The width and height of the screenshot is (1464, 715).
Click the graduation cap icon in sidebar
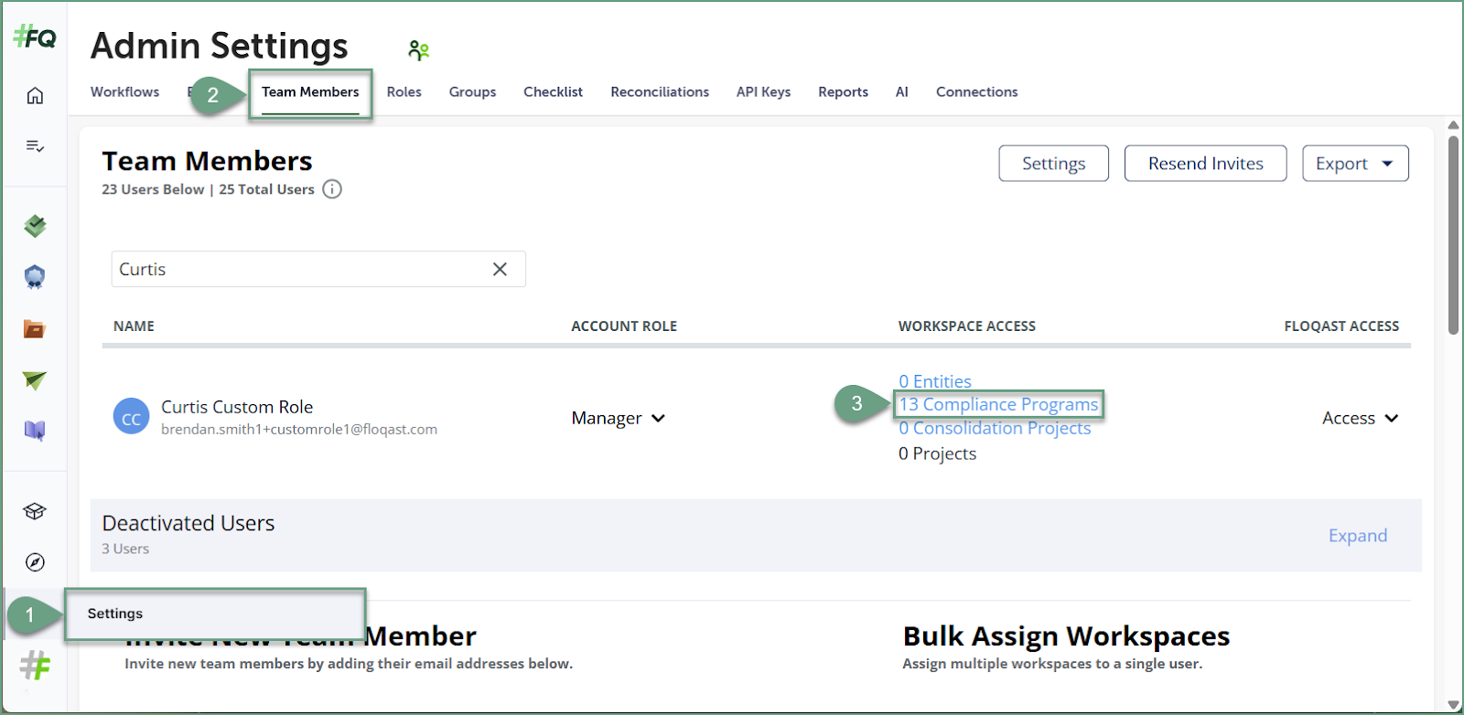pyautogui.click(x=35, y=511)
